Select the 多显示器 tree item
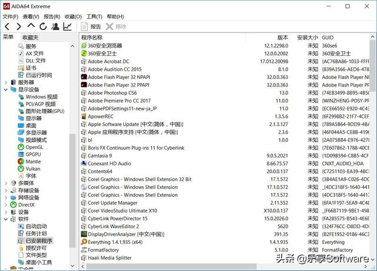 32,133
